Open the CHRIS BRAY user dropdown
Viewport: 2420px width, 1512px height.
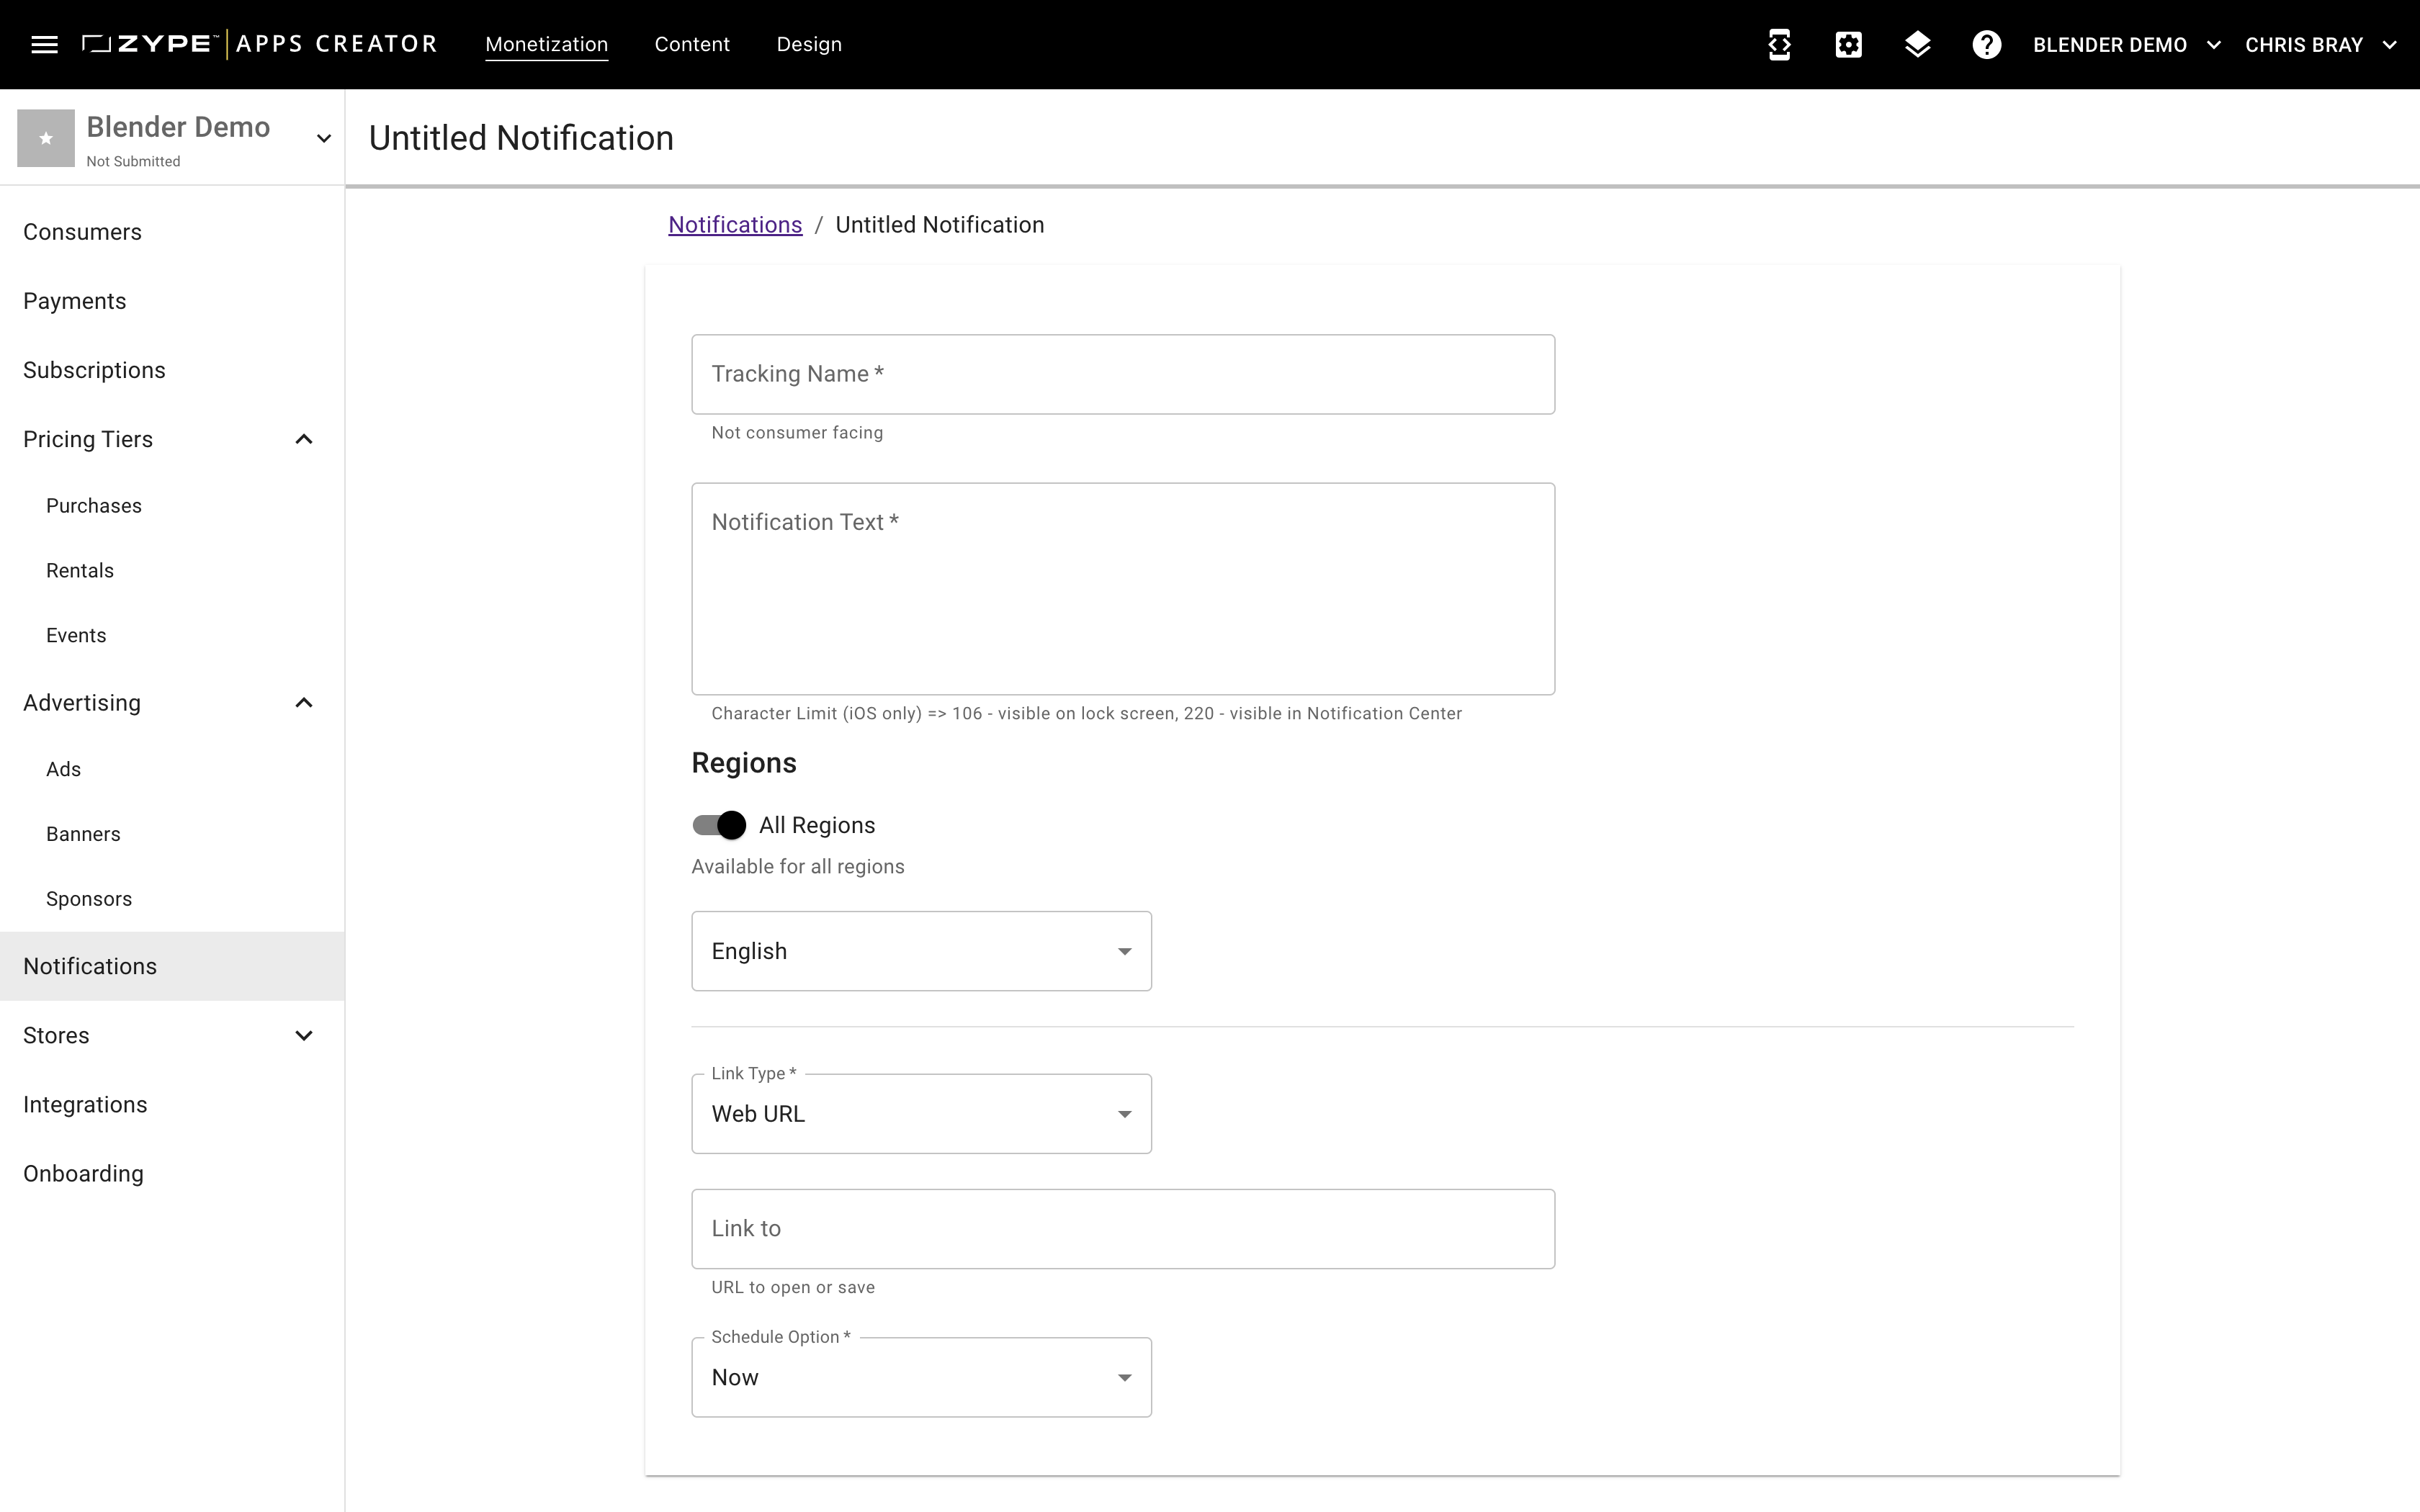(2320, 45)
